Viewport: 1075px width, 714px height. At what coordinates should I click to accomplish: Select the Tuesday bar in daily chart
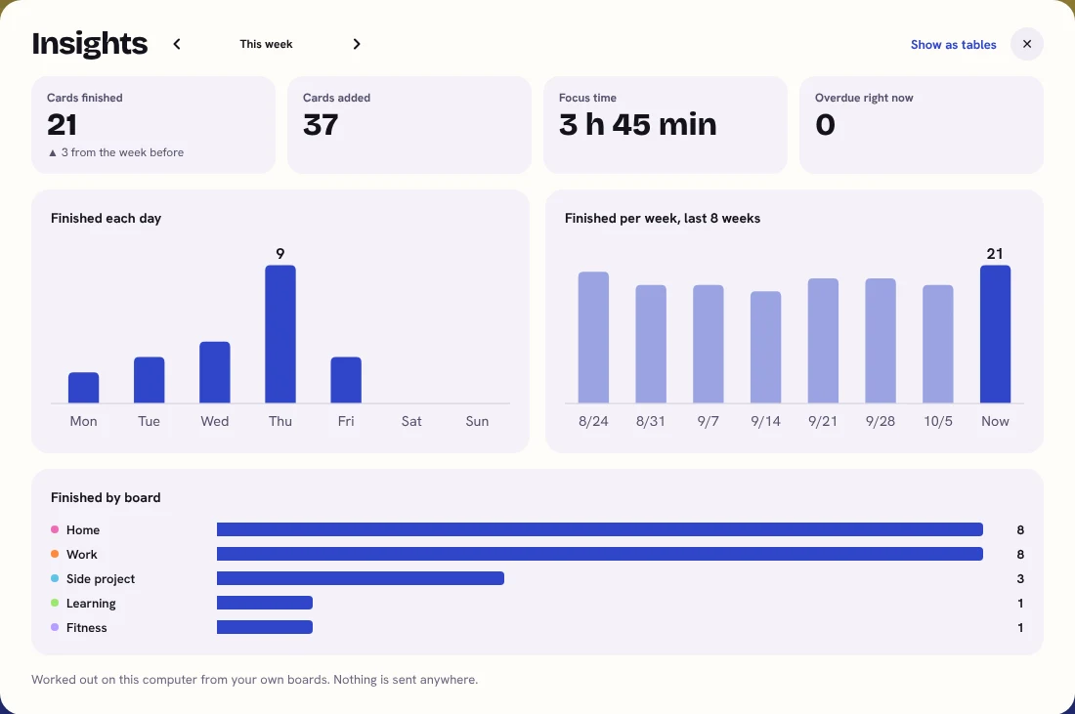149,380
